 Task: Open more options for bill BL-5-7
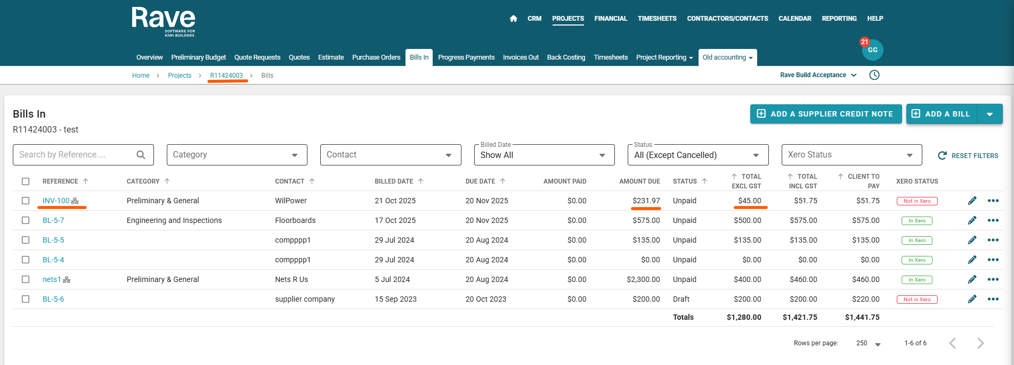pos(993,220)
